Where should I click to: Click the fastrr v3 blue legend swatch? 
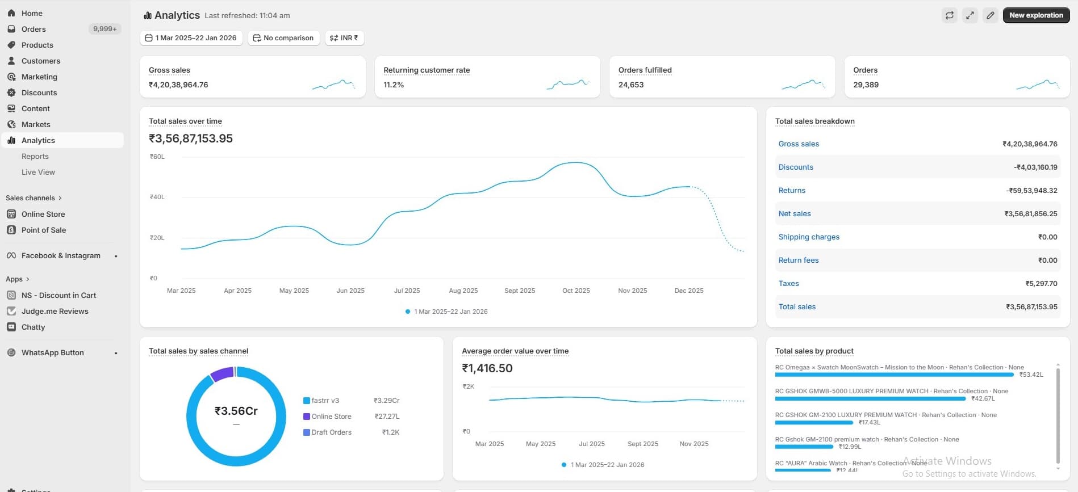(307, 401)
